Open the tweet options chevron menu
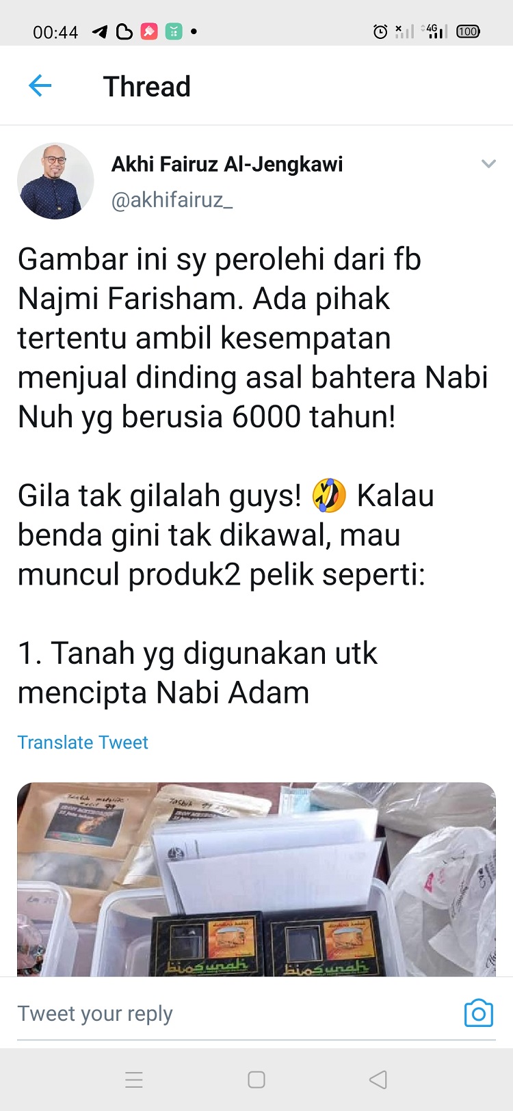Viewport: 513px width, 1111px height. coord(488,163)
